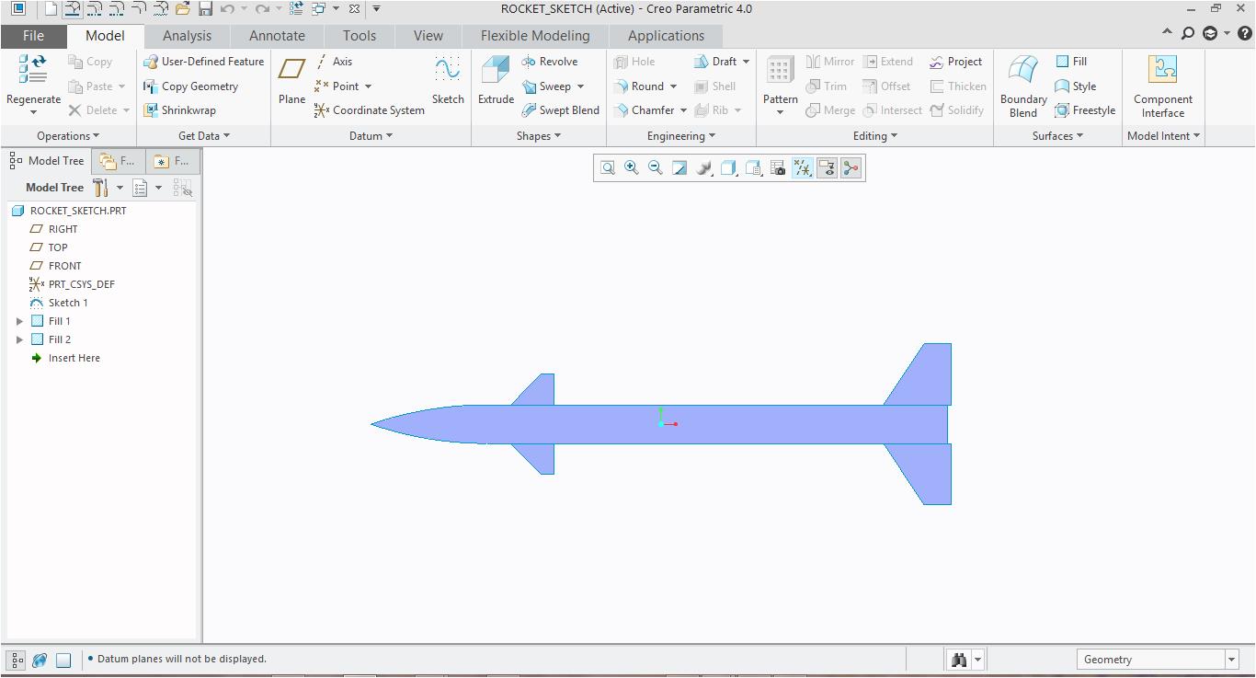Expand the Fill 1 feature in Model Tree

click(x=20, y=321)
